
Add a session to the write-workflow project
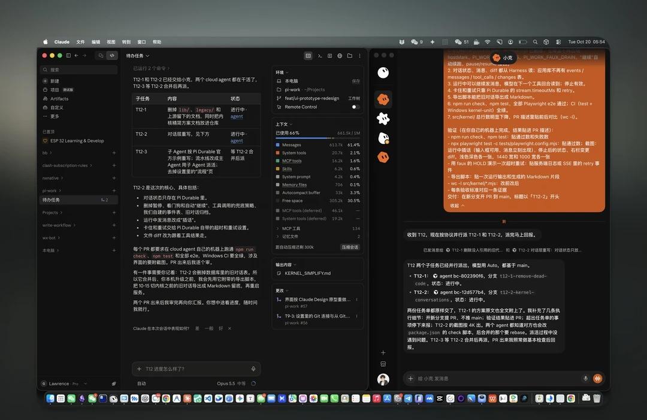pyautogui.click(x=114, y=225)
